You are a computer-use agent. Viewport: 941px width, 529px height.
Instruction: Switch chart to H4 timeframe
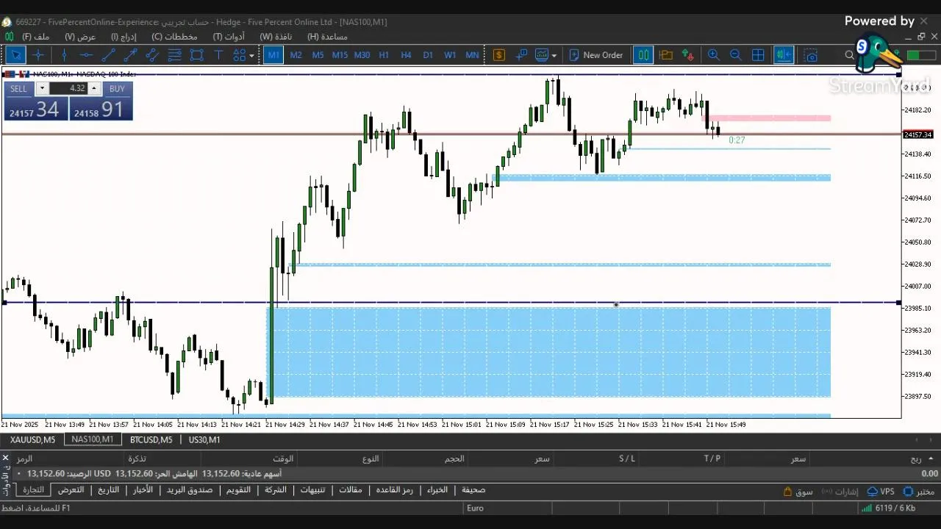(406, 55)
